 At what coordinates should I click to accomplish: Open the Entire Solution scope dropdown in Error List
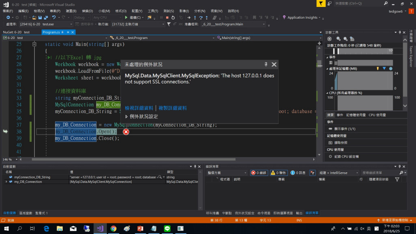click(x=227, y=173)
